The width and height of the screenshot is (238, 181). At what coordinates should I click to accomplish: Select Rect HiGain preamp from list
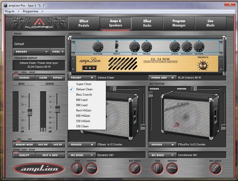click(x=87, y=110)
